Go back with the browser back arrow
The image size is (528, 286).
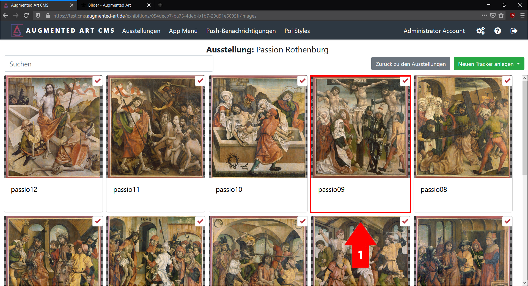tap(5, 16)
